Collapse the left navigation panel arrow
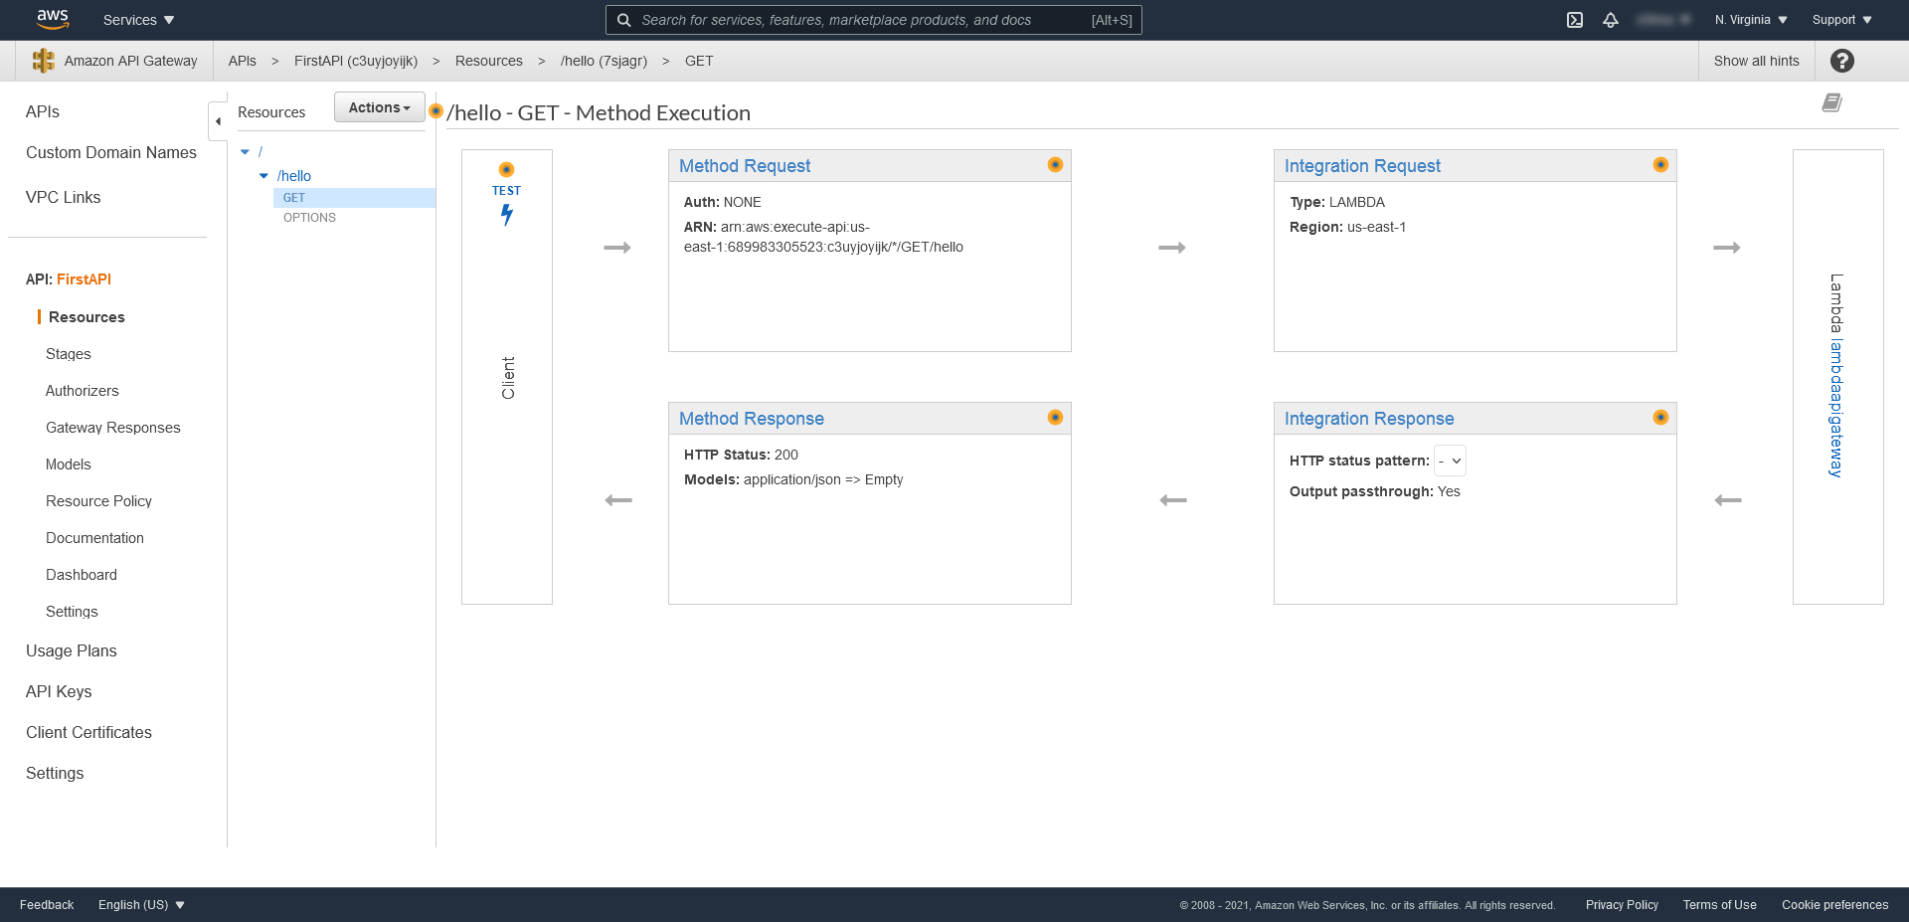This screenshot has width=1909, height=922. coord(218,121)
